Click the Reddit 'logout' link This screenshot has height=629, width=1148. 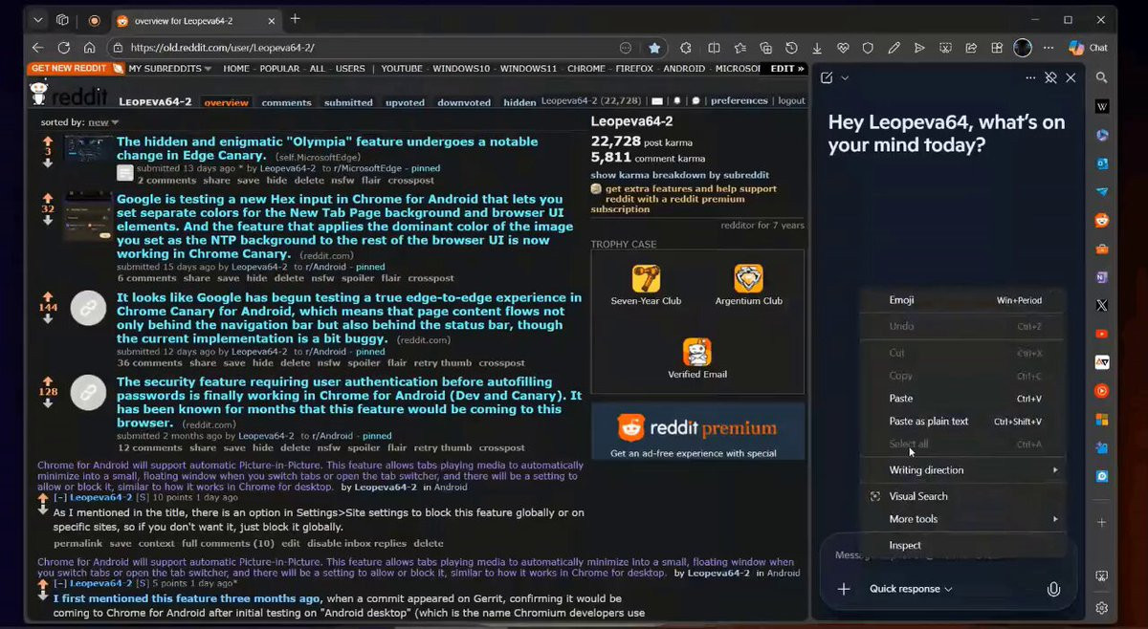[791, 100]
